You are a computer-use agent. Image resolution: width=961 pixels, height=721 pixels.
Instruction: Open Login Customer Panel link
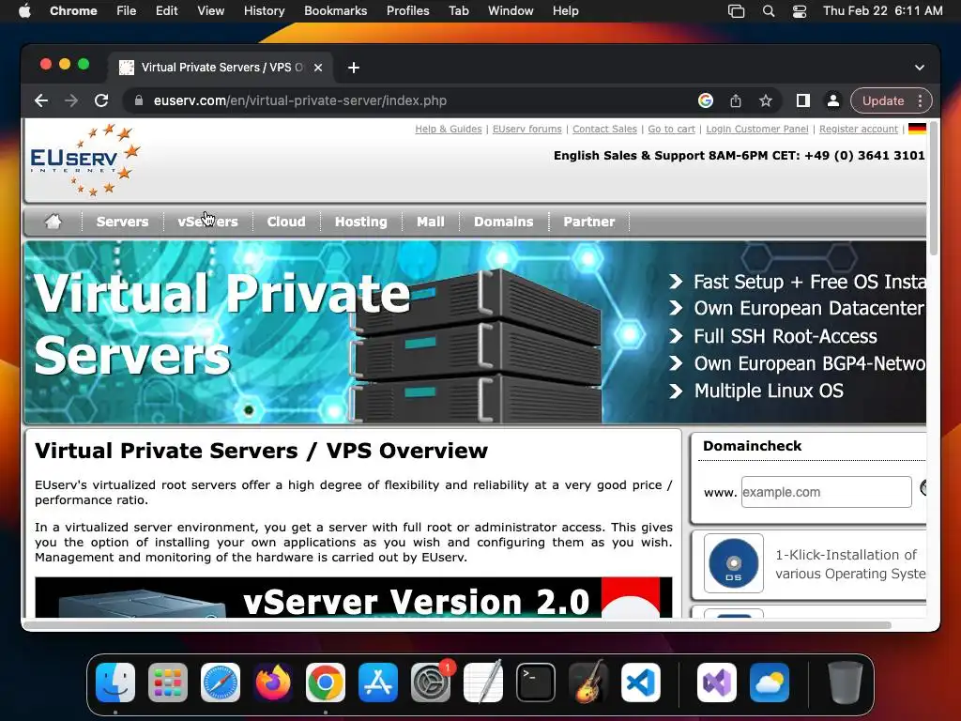757,129
